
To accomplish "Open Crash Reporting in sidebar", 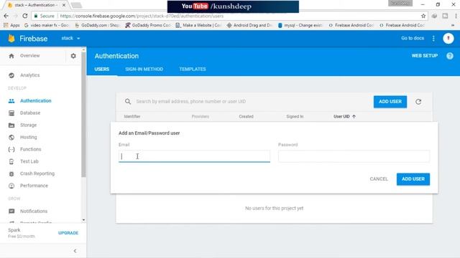I will coord(37,173).
